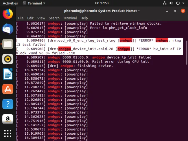This screenshot has width=188, height=141.
Task: Click the timestamp 9.075271
Action: (35, 32)
